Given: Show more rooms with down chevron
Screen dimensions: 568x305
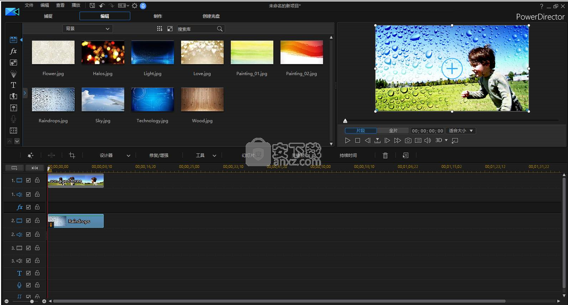Looking at the screenshot, I should pyautogui.click(x=17, y=141).
